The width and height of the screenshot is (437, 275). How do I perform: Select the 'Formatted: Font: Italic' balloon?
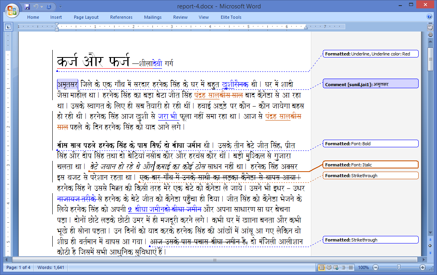click(x=371, y=165)
